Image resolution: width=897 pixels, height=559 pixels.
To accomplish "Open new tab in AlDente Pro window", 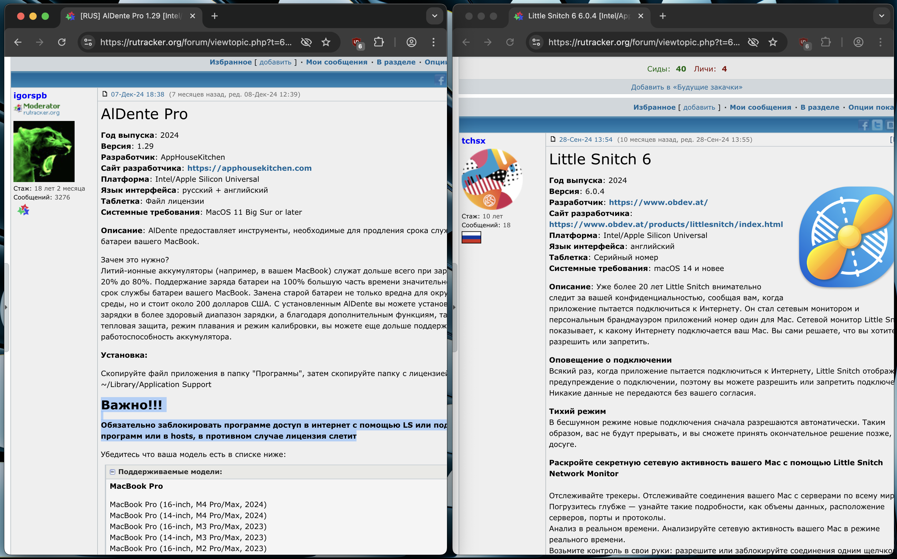I will (x=215, y=16).
